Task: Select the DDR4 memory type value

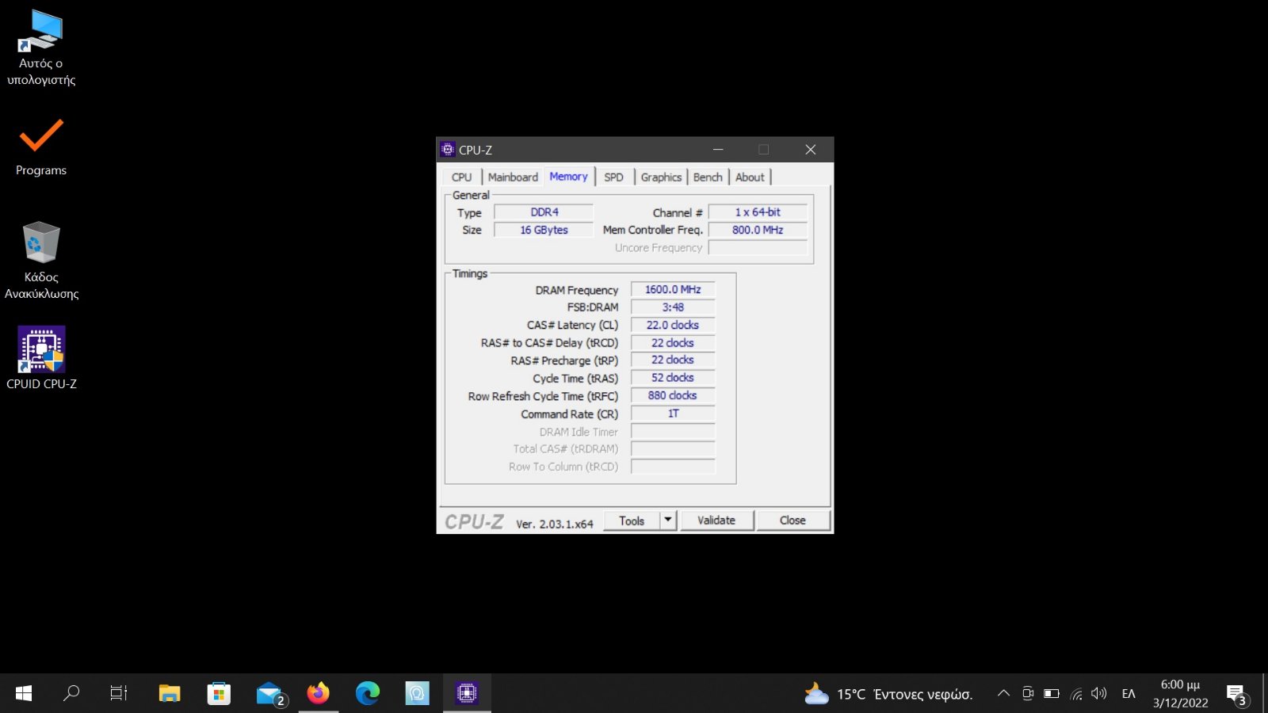Action: coord(544,212)
